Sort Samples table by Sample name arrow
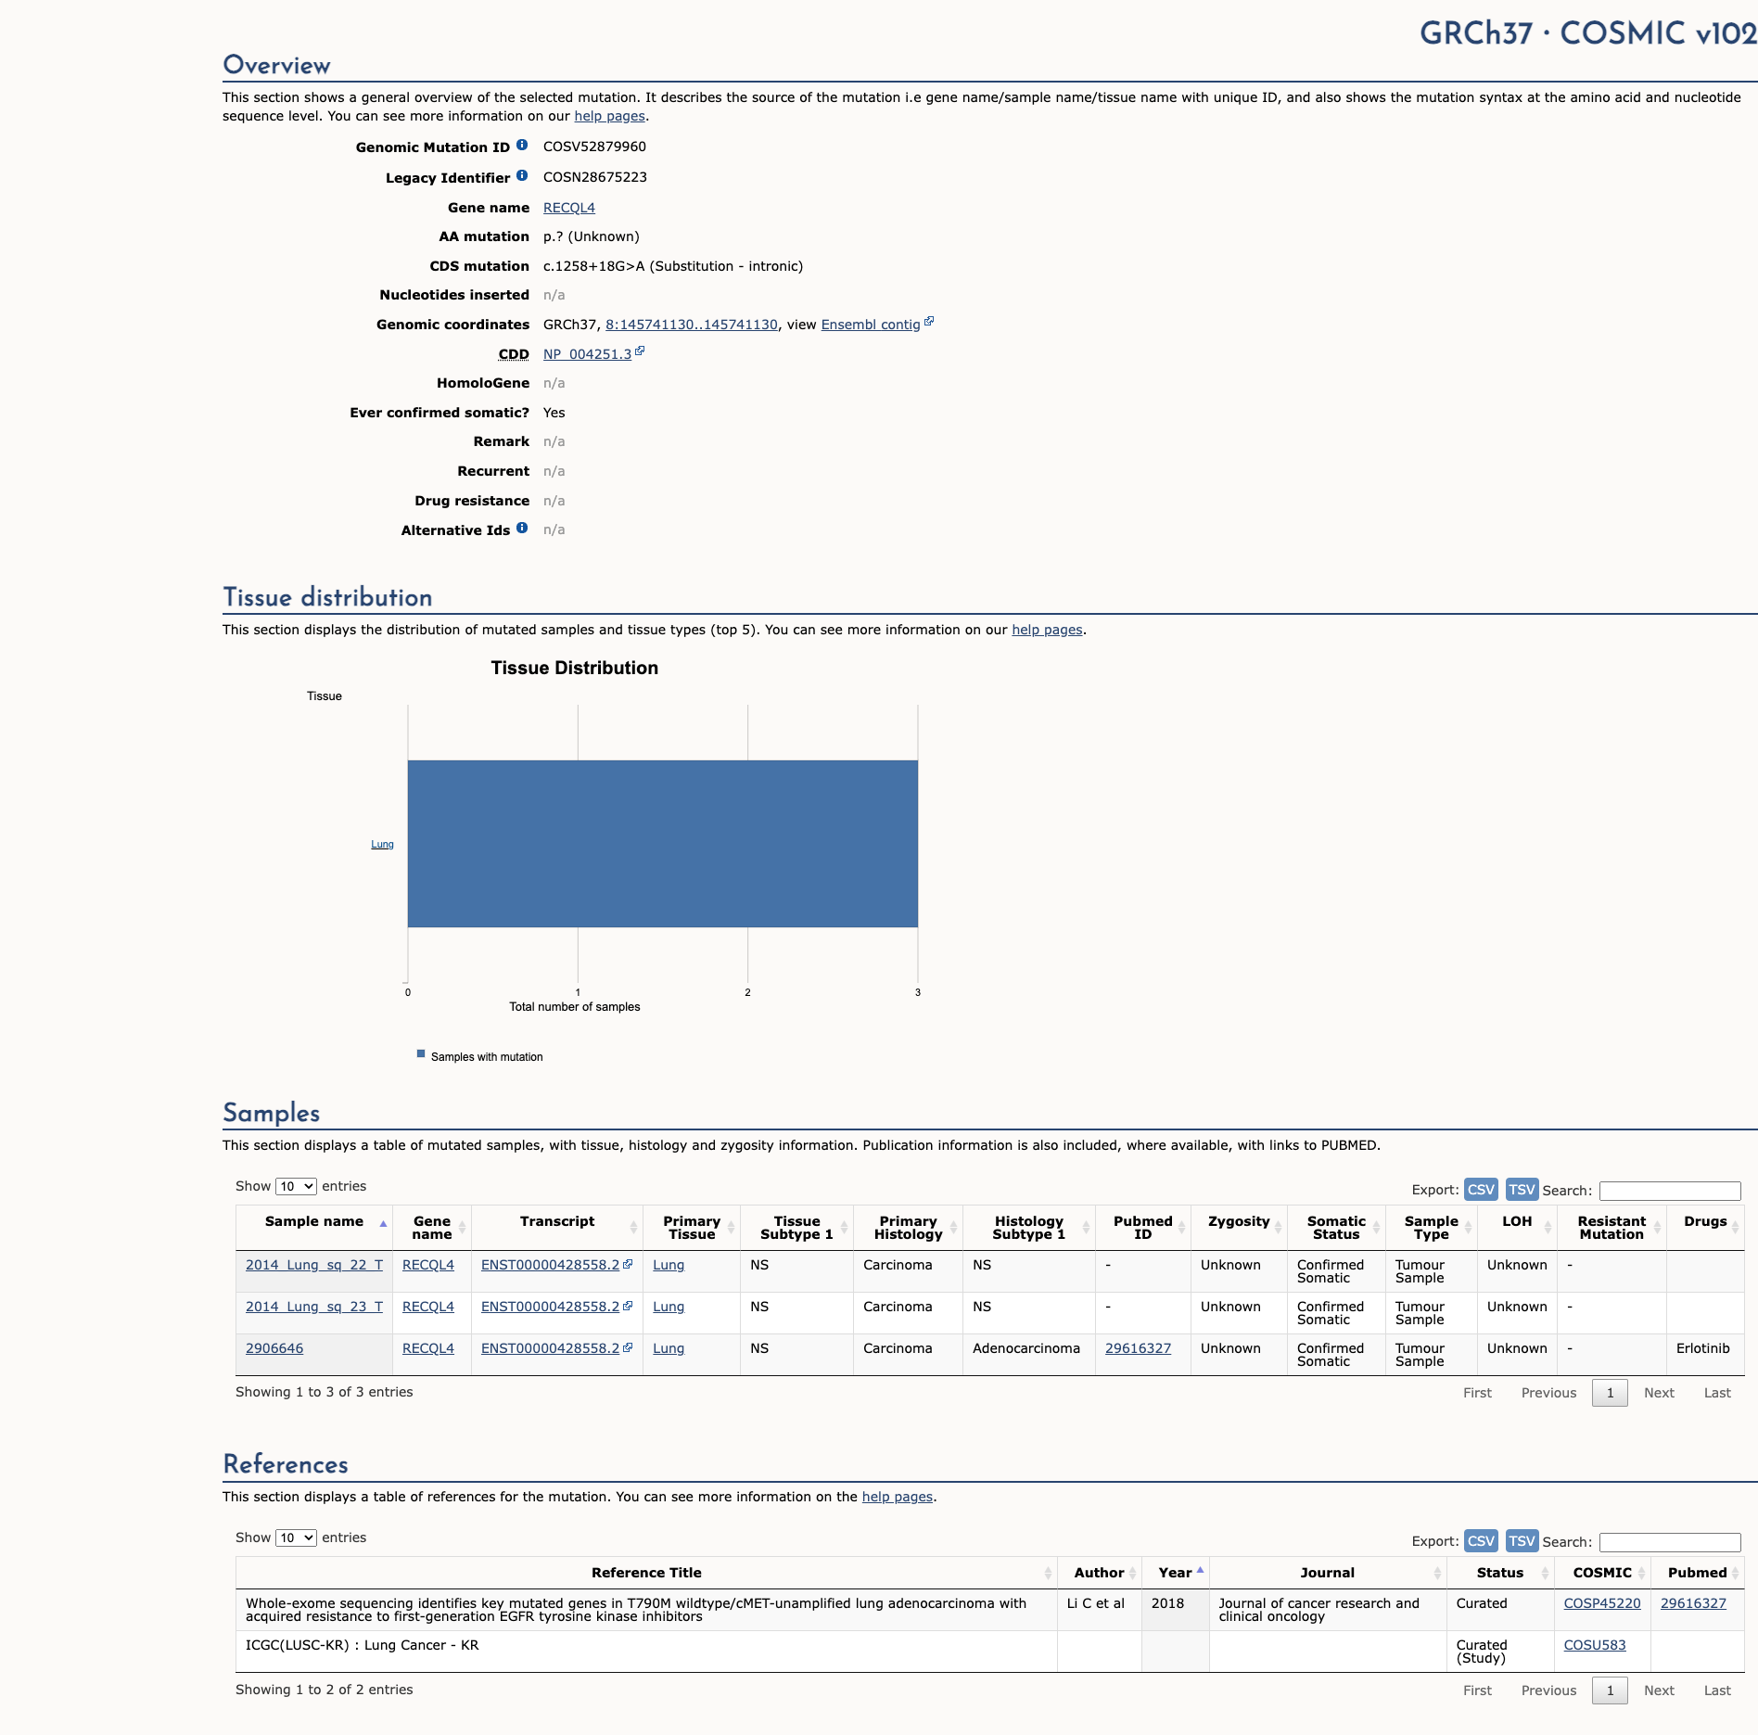Image resolution: width=1758 pixels, height=1735 pixels. (383, 1224)
